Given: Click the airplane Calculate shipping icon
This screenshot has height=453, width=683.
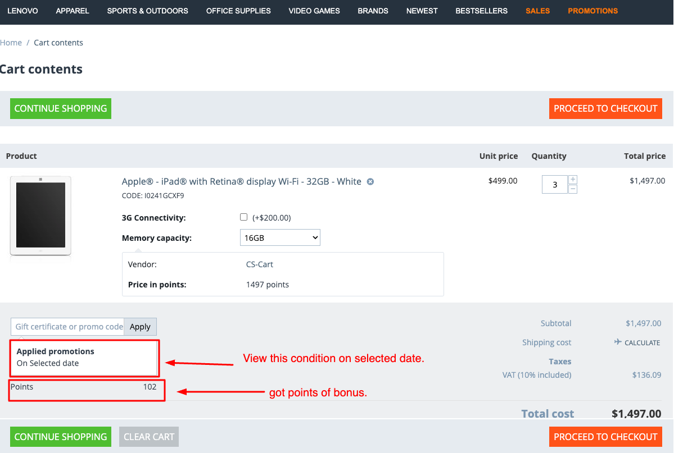Looking at the screenshot, I should [618, 342].
